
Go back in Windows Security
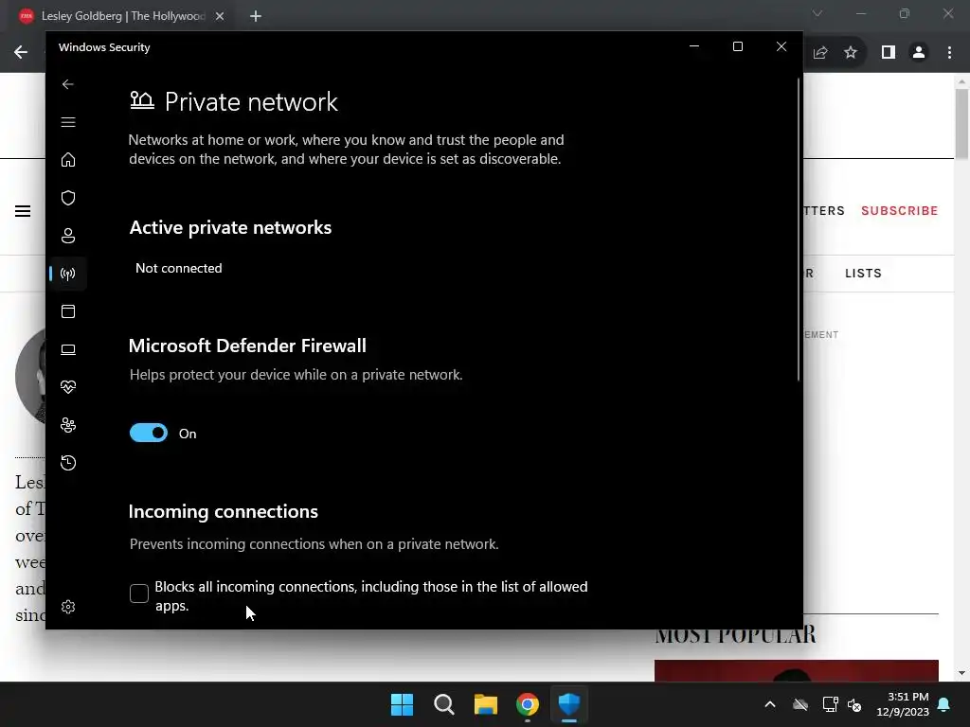pyautogui.click(x=68, y=84)
